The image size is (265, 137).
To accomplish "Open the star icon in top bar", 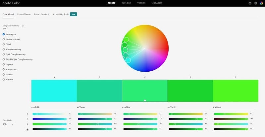I will [250, 3].
